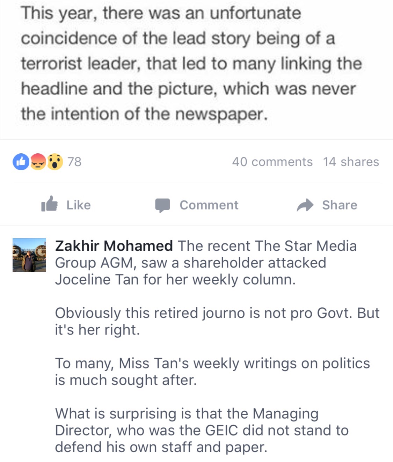This screenshot has width=393, height=462.
Task: Open the 78 reactions count
Action: (x=74, y=162)
